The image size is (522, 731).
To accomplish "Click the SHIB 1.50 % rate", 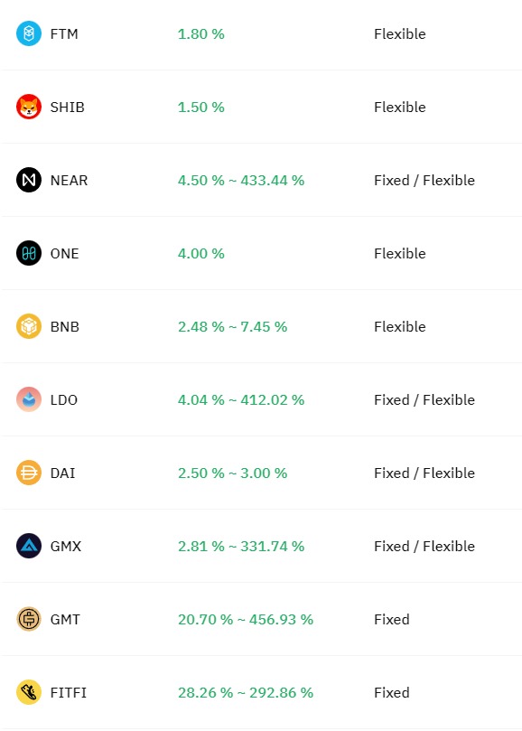I will tap(201, 108).
